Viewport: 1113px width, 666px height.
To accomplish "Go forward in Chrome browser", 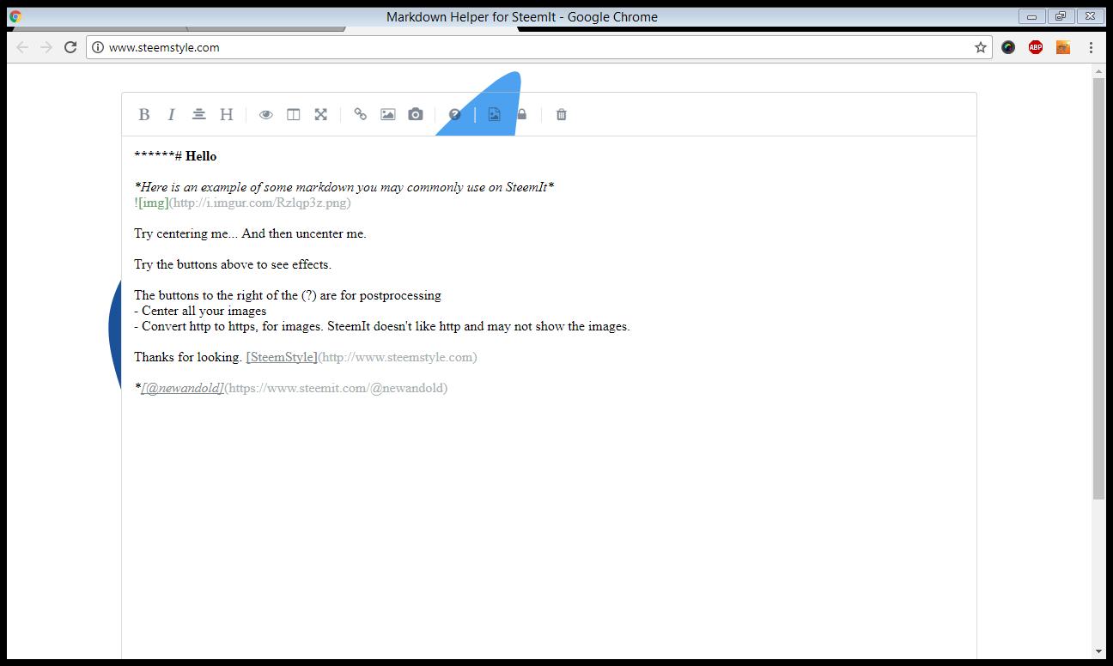I will pos(46,47).
